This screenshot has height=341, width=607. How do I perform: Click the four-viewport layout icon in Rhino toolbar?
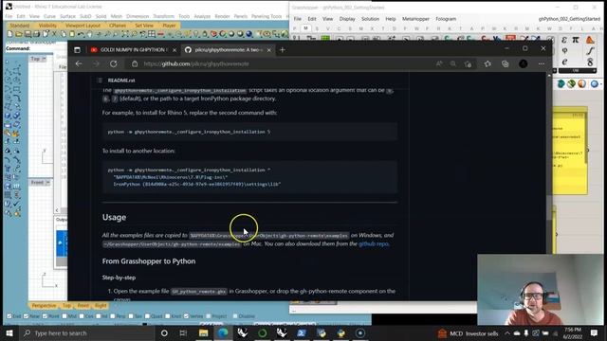click(152, 34)
